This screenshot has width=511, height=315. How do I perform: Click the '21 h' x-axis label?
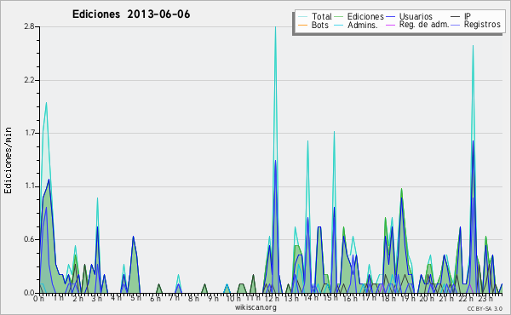(445, 298)
